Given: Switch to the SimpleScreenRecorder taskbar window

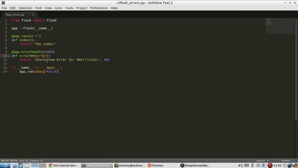Looking at the screenshot, I should (196, 166).
